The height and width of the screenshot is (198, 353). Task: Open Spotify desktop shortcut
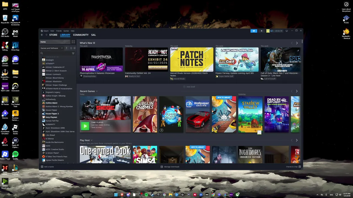point(15,156)
